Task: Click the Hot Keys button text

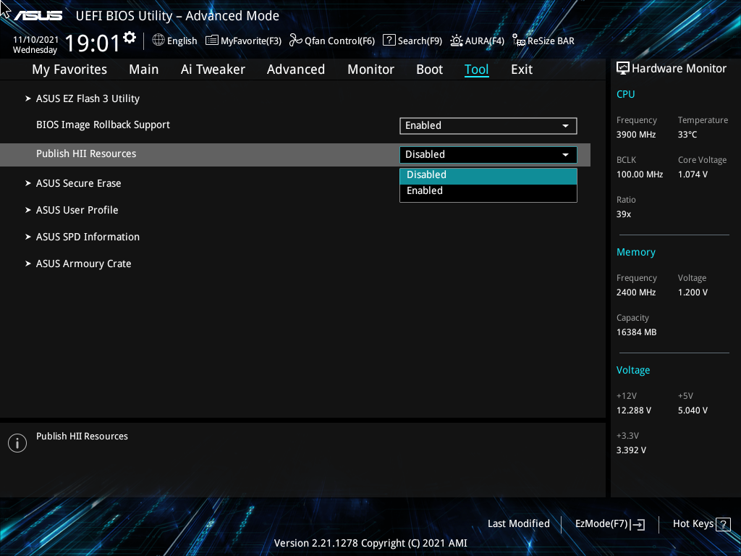Action: [693, 524]
